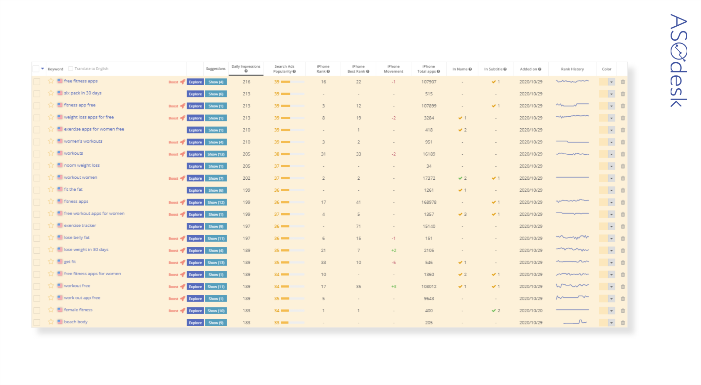Image resolution: width=701 pixels, height=385 pixels.
Task: Check the 'fitness app free' row checkbox
Action: [37, 106]
